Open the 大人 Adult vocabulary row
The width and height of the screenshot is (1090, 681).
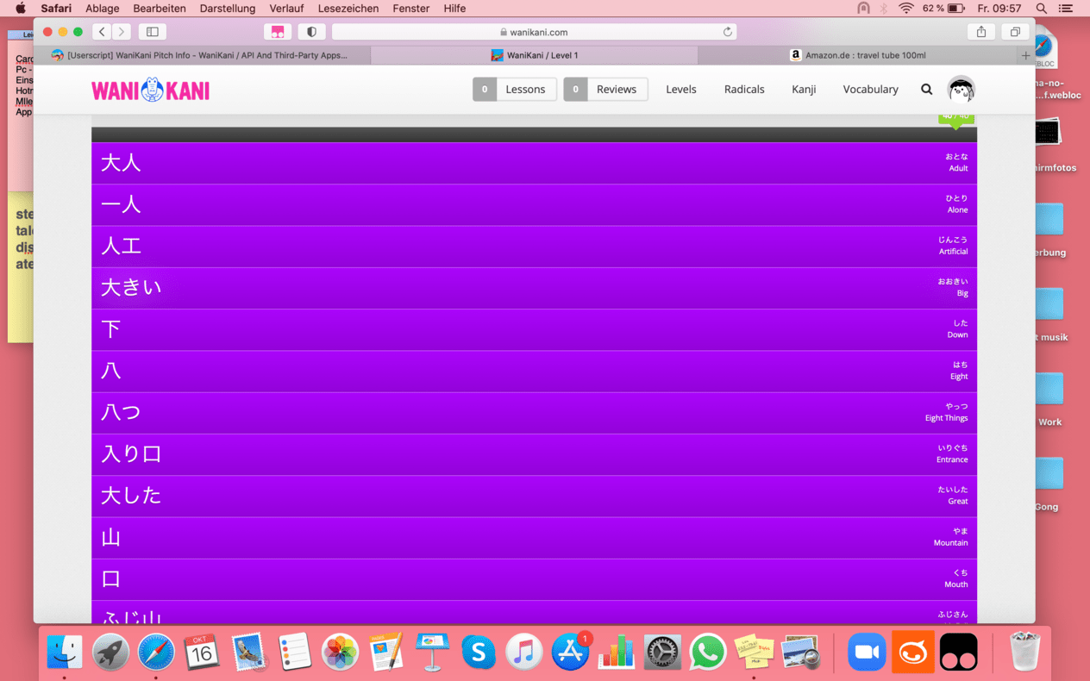point(534,163)
